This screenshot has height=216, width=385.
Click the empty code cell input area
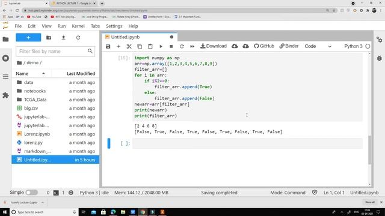tap(247, 143)
